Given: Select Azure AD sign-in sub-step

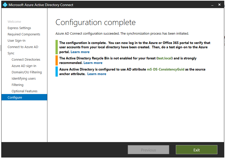Looking at the screenshot, I should 24,66.
